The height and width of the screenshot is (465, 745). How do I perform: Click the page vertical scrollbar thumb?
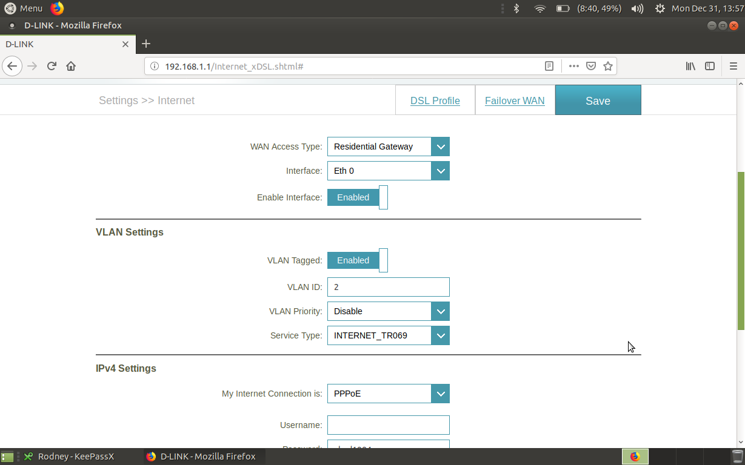[741, 251]
